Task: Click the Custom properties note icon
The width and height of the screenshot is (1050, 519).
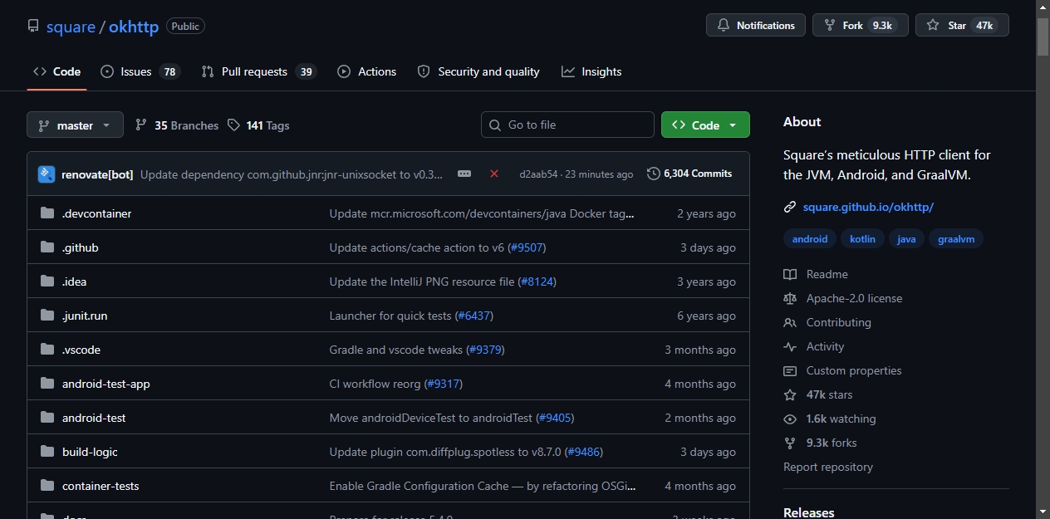Action: [790, 370]
